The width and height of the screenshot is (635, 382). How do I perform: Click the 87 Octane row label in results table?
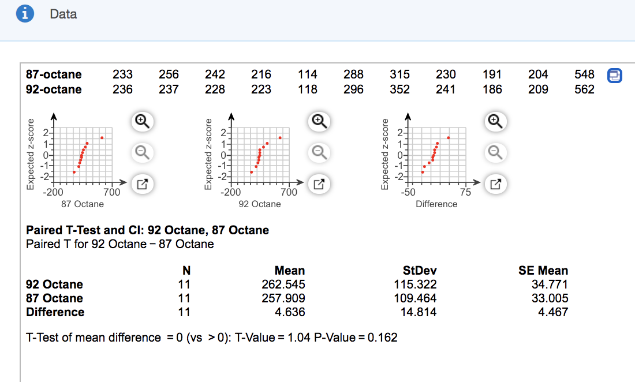pos(55,298)
